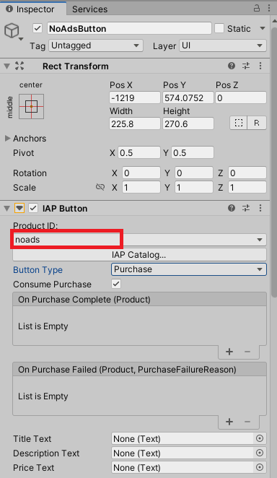Click the Button Type label

[x=38, y=270]
